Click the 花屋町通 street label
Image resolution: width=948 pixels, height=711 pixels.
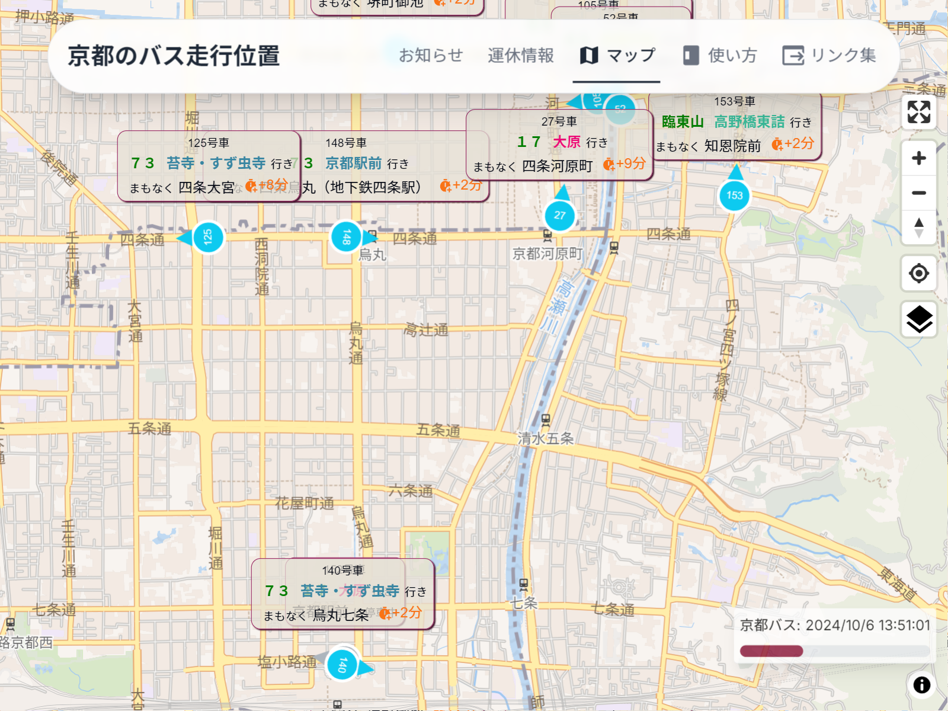[x=305, y=503]
